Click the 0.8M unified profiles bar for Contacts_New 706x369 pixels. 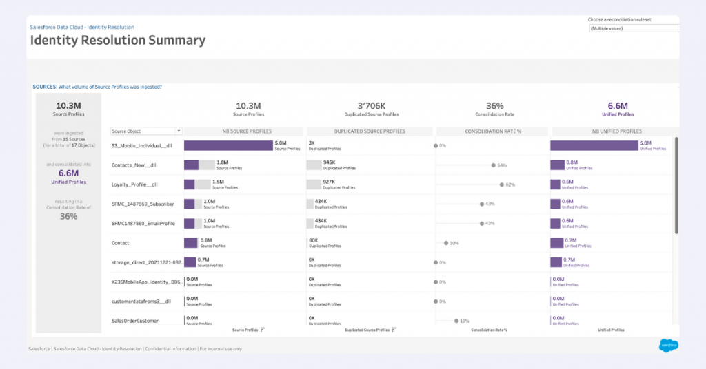pyautogui.click(x=557, y=165)
